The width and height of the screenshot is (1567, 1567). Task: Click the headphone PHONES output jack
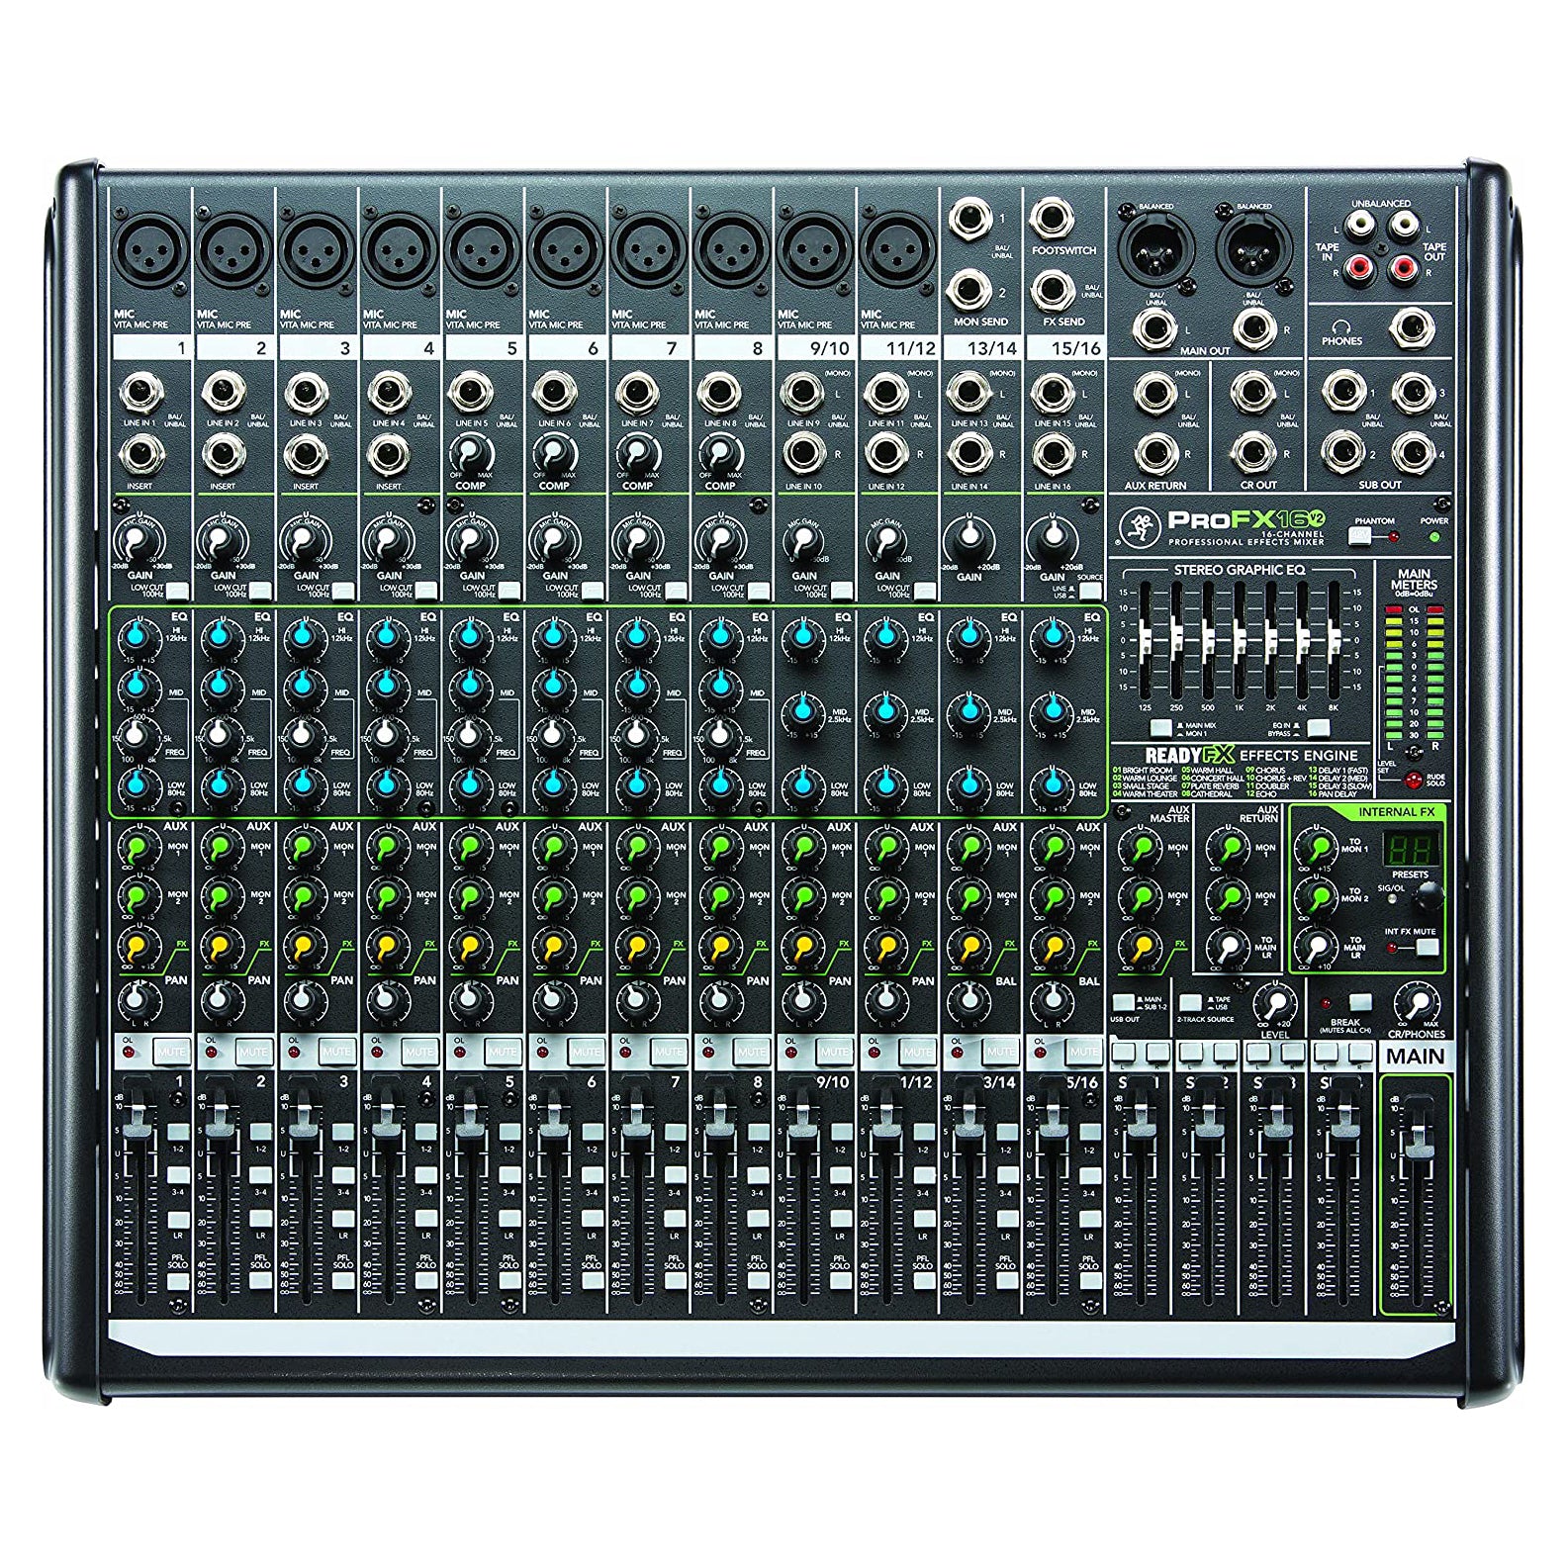pos(1414,327)
